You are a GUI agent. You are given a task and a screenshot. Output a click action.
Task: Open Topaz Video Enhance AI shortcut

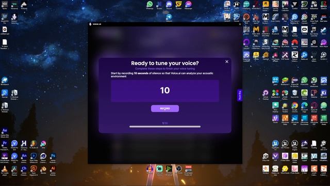point(34,158)
